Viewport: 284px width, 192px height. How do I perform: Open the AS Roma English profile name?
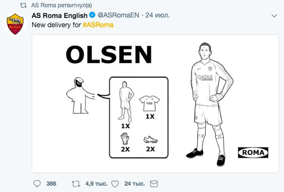(59, 16)
